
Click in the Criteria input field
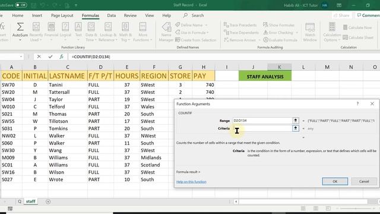point(262,128)
